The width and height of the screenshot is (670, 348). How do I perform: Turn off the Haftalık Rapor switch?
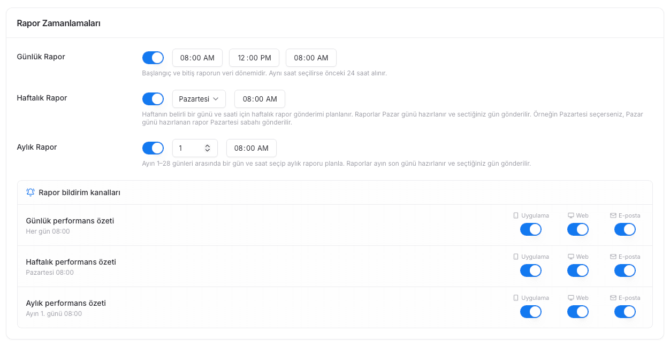click(x=153, y=99)
